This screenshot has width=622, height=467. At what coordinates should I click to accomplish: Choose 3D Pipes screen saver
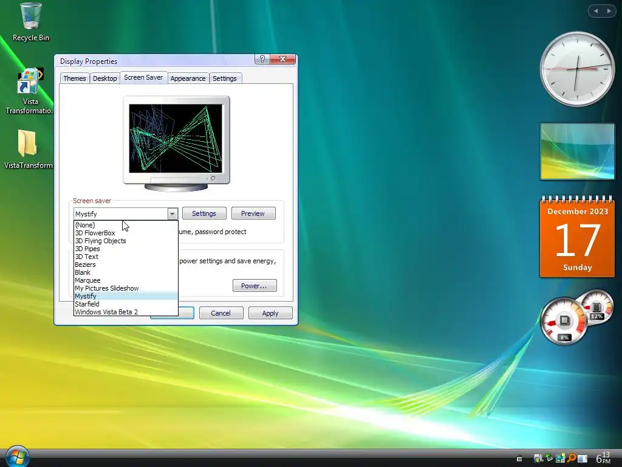click(x=126, y=249)
